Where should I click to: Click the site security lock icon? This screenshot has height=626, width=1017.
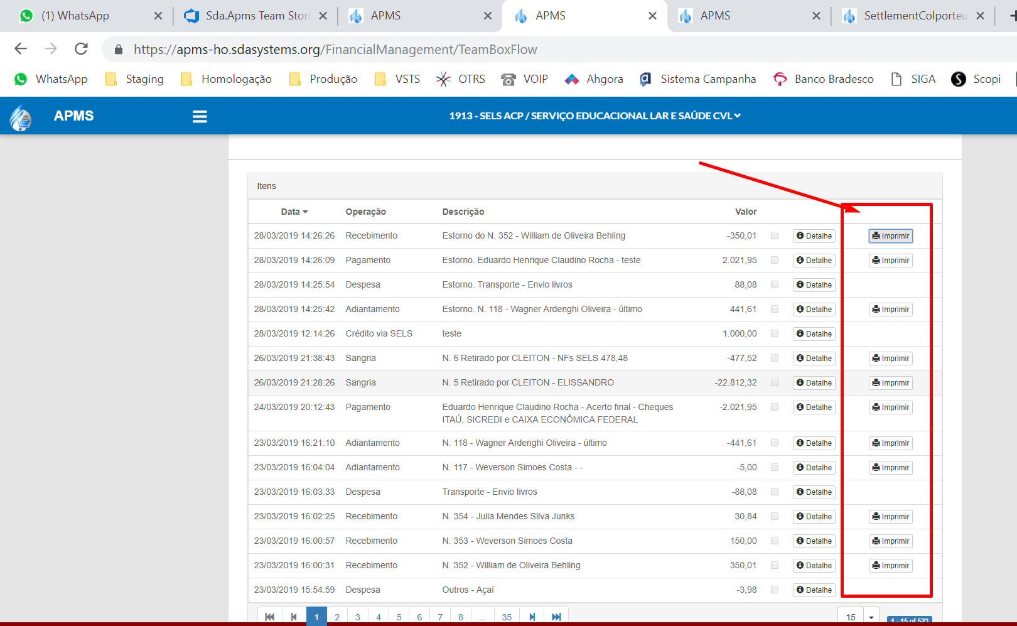pos(119,50)
